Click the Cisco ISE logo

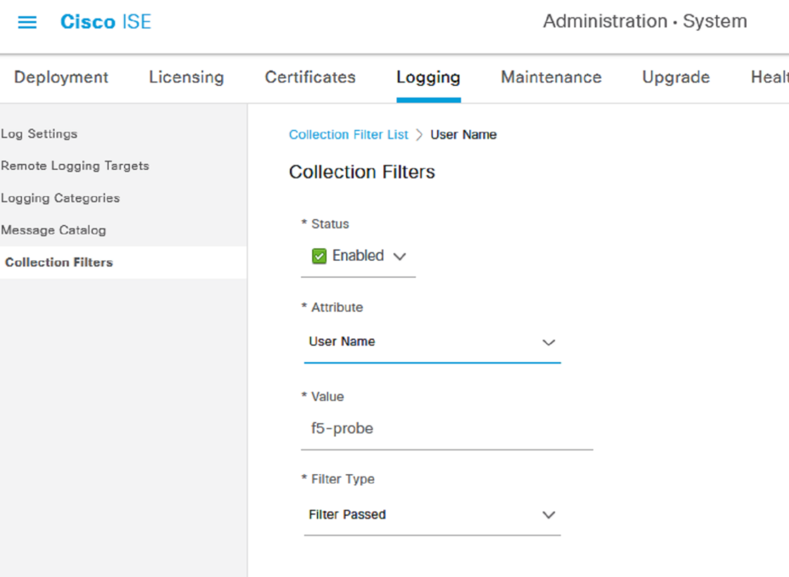pyautogui.click(x=105, y=21)
